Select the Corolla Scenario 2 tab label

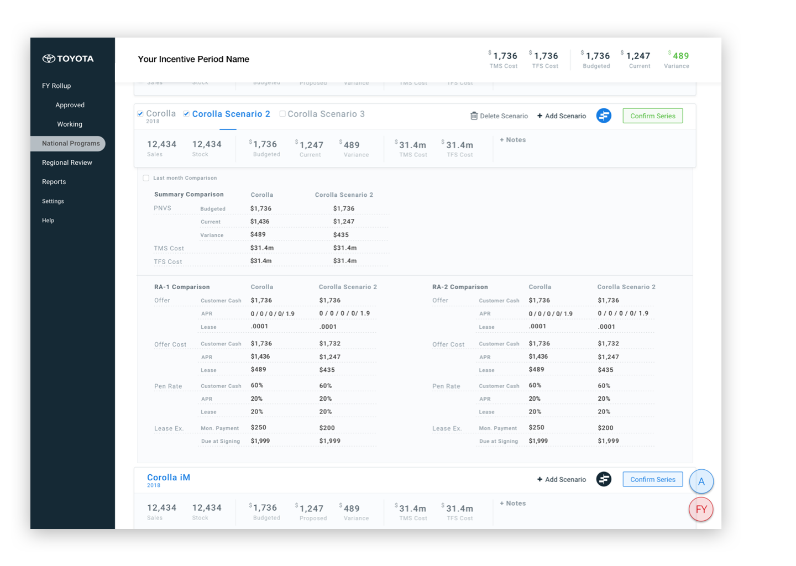pyautogui.click(x=231, y=114)
